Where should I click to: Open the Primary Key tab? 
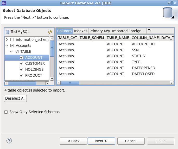pos(100,31)
